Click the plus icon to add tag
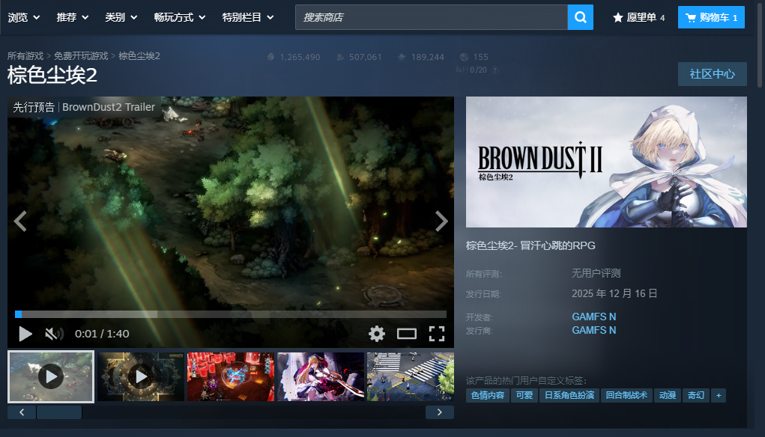 tap(719, 395)
